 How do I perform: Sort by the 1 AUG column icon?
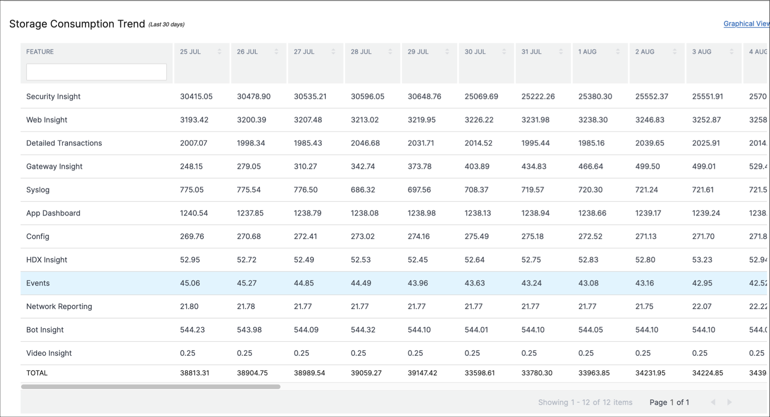pos(618,52)
